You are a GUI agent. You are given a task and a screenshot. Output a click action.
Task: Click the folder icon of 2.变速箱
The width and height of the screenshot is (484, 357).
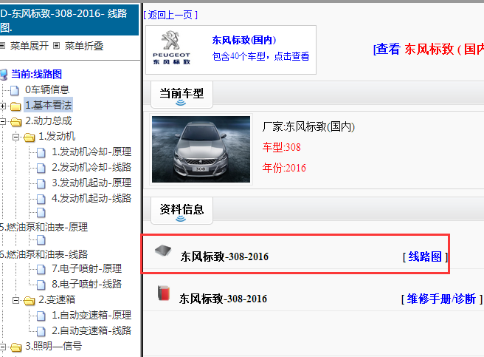[x=30, y=300]
